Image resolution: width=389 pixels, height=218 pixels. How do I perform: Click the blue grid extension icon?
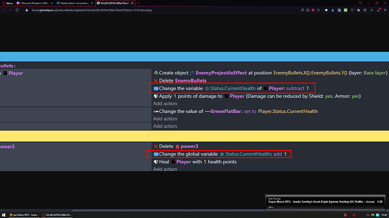[x=339, y=10]
